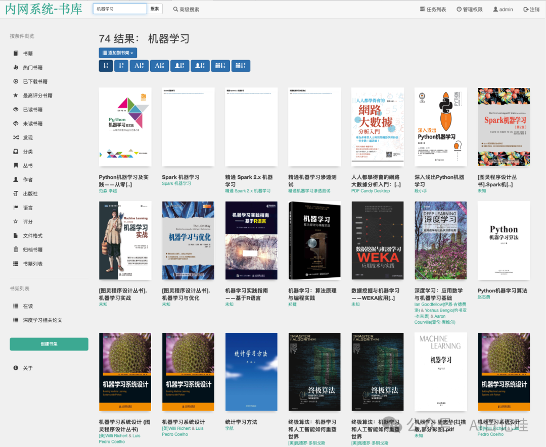Viewport: 546px width, 447px height.
Task: Open the 机器学习实践指南 基于R语言 cover
Action: (251, 240)
